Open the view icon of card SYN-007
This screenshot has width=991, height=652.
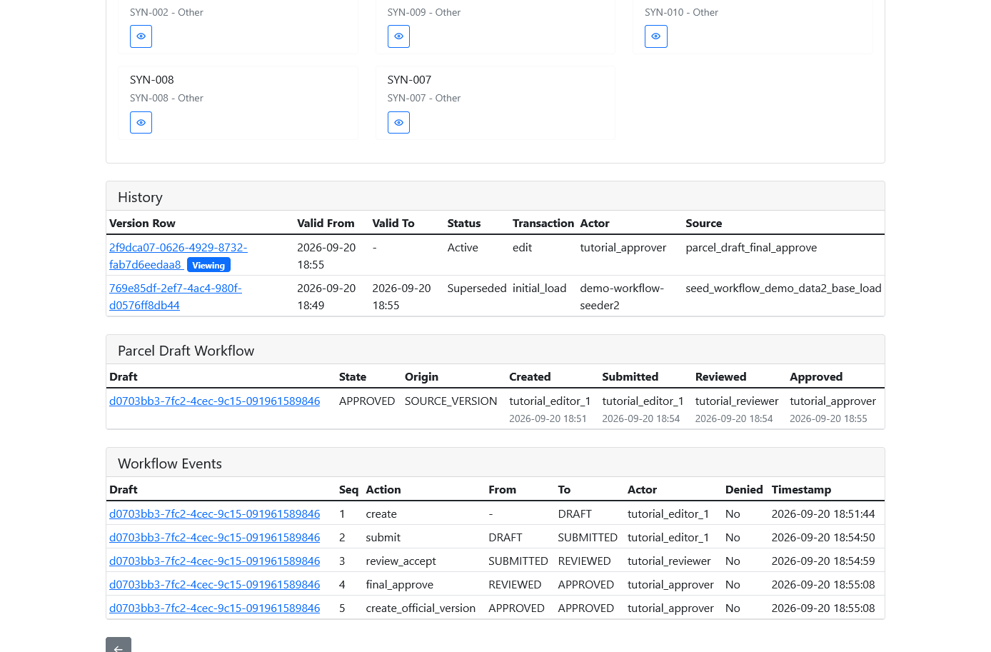coord(398,123)
